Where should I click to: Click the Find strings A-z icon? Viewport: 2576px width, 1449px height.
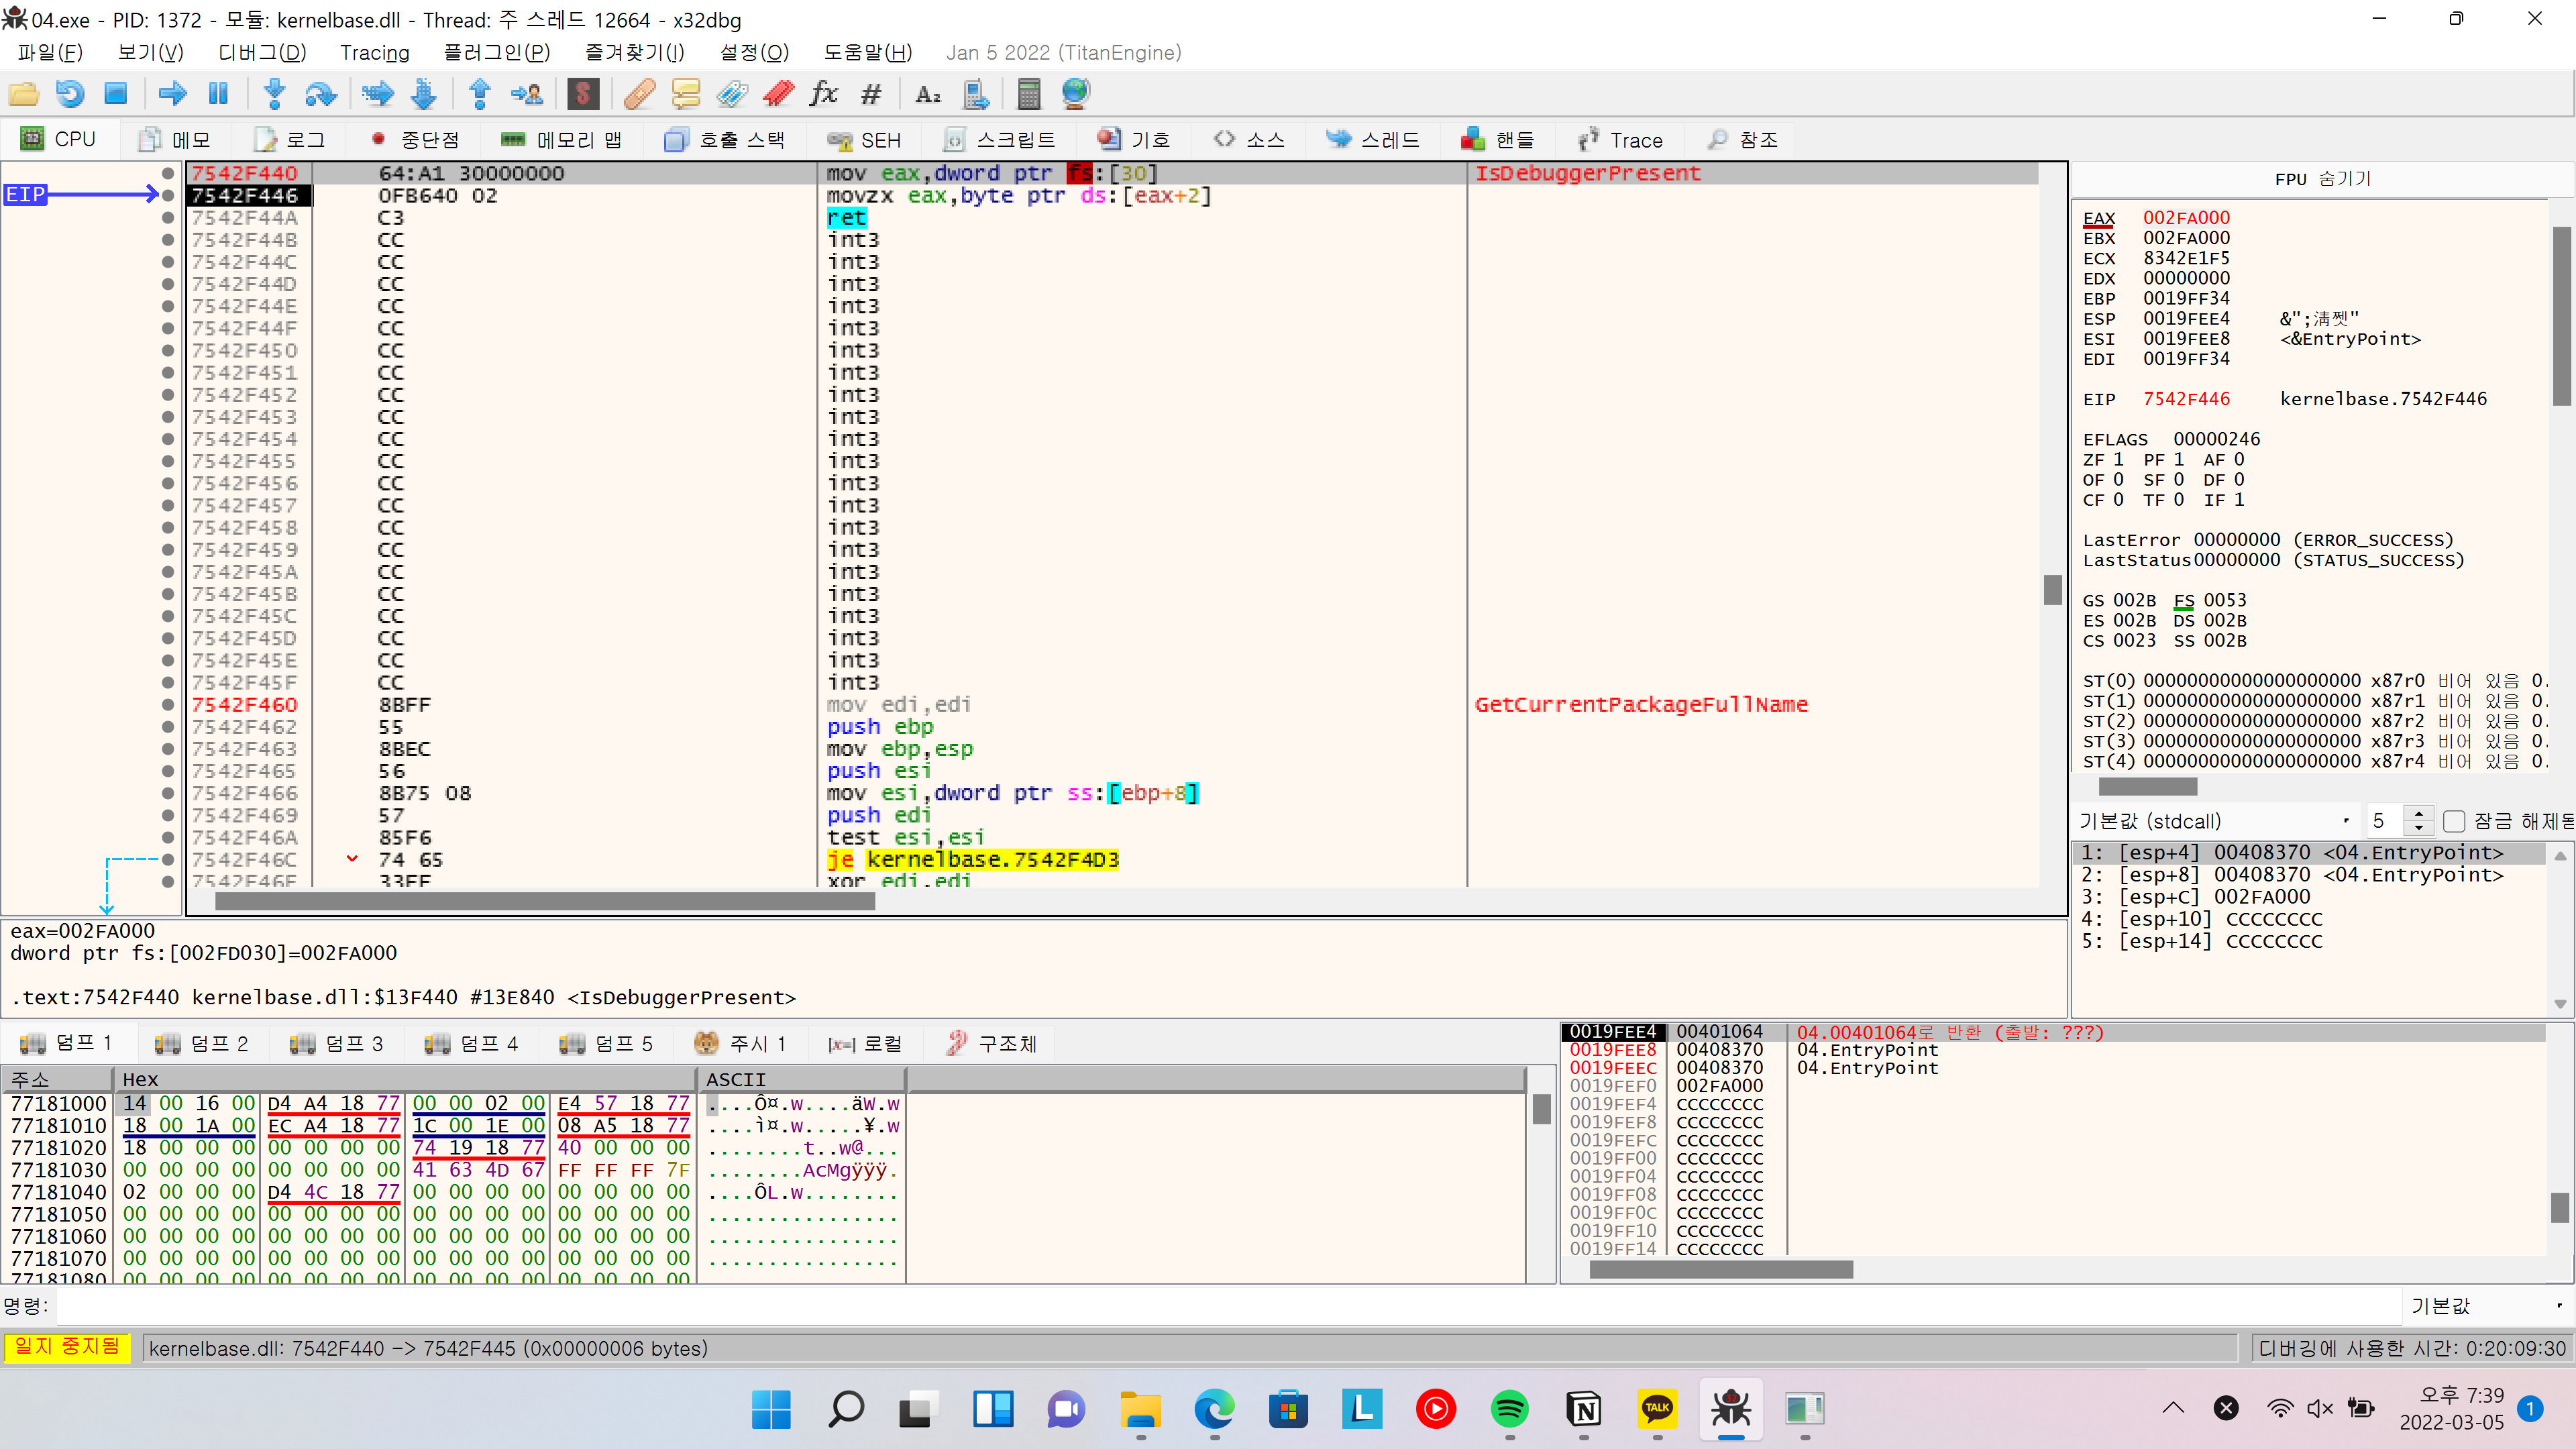928,94
